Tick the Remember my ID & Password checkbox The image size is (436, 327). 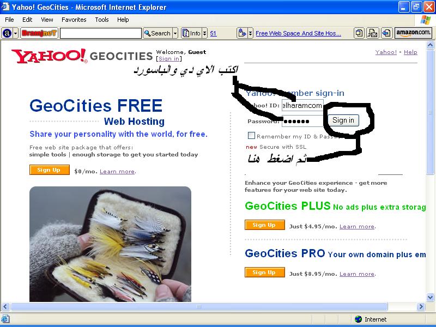pyautogui.click(x=251, y=135)
